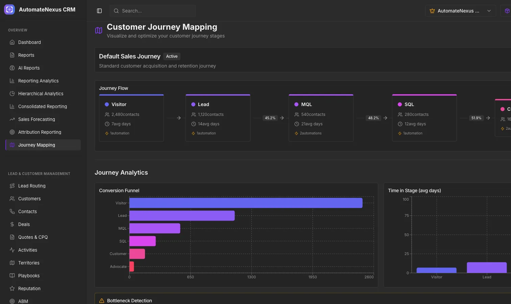This screenshot has width=511, height=304.
Task: Click the Hierarchical Analytics pie icon
Action: point(12,94)
